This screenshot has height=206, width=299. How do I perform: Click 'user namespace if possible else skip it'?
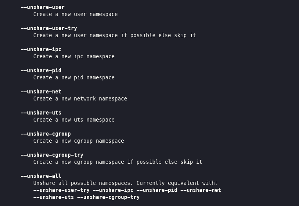coord(135,36)
